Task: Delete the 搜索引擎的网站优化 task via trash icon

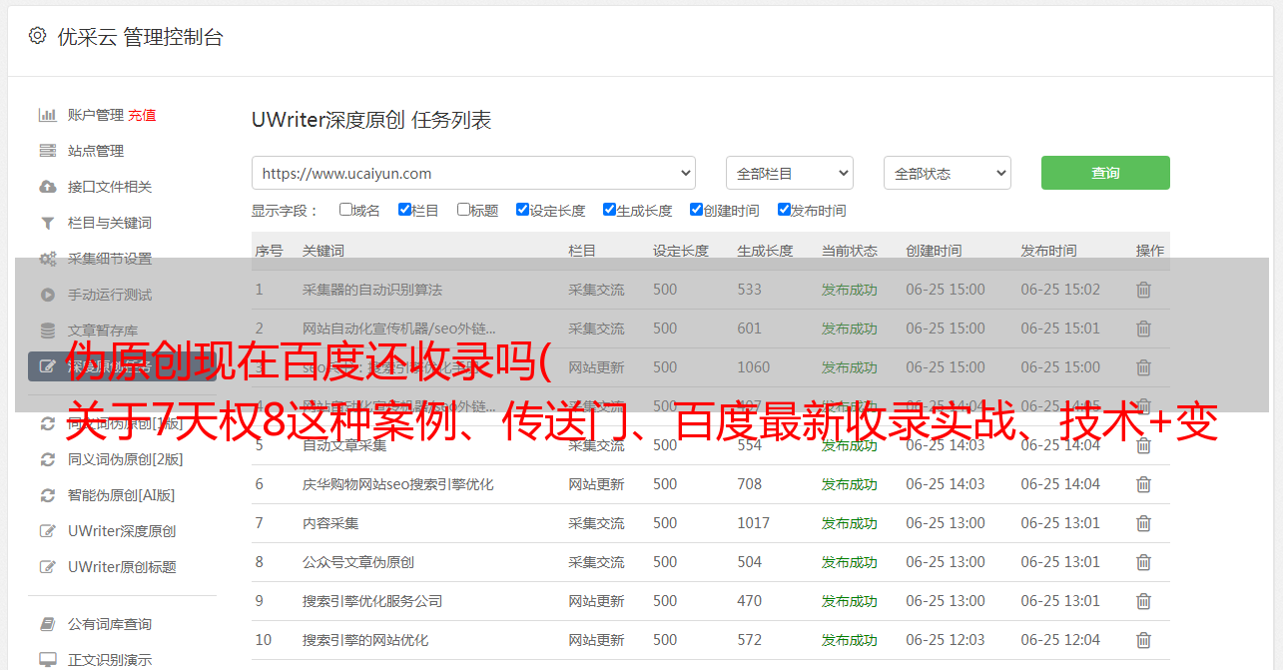Action: (x=1143, y=640)
